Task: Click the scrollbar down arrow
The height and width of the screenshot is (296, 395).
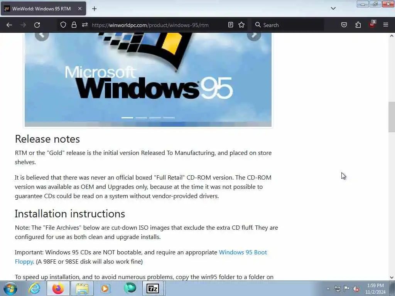Action: coord(392,277)
